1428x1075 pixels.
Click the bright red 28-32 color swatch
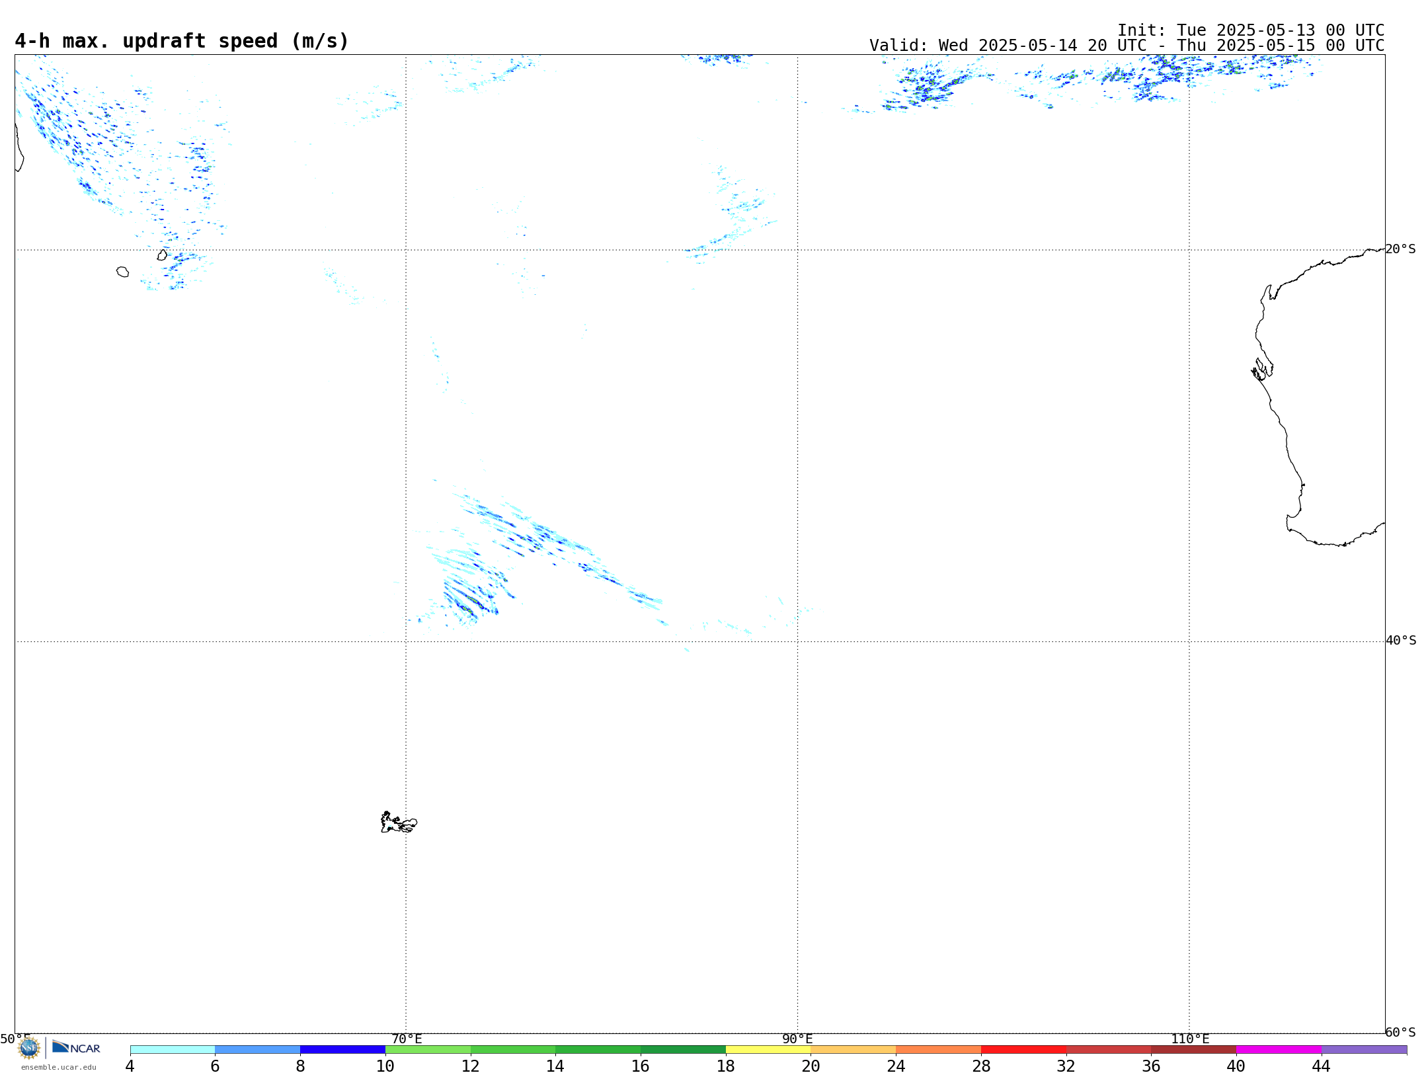point(1023,1049)
